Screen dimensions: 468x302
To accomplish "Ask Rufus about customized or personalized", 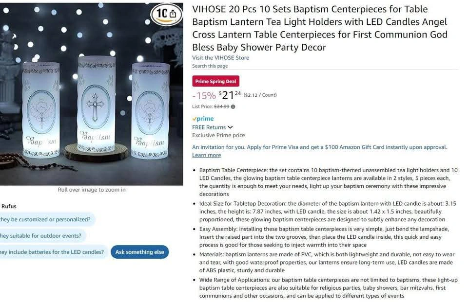I will (x=46, y=219).
